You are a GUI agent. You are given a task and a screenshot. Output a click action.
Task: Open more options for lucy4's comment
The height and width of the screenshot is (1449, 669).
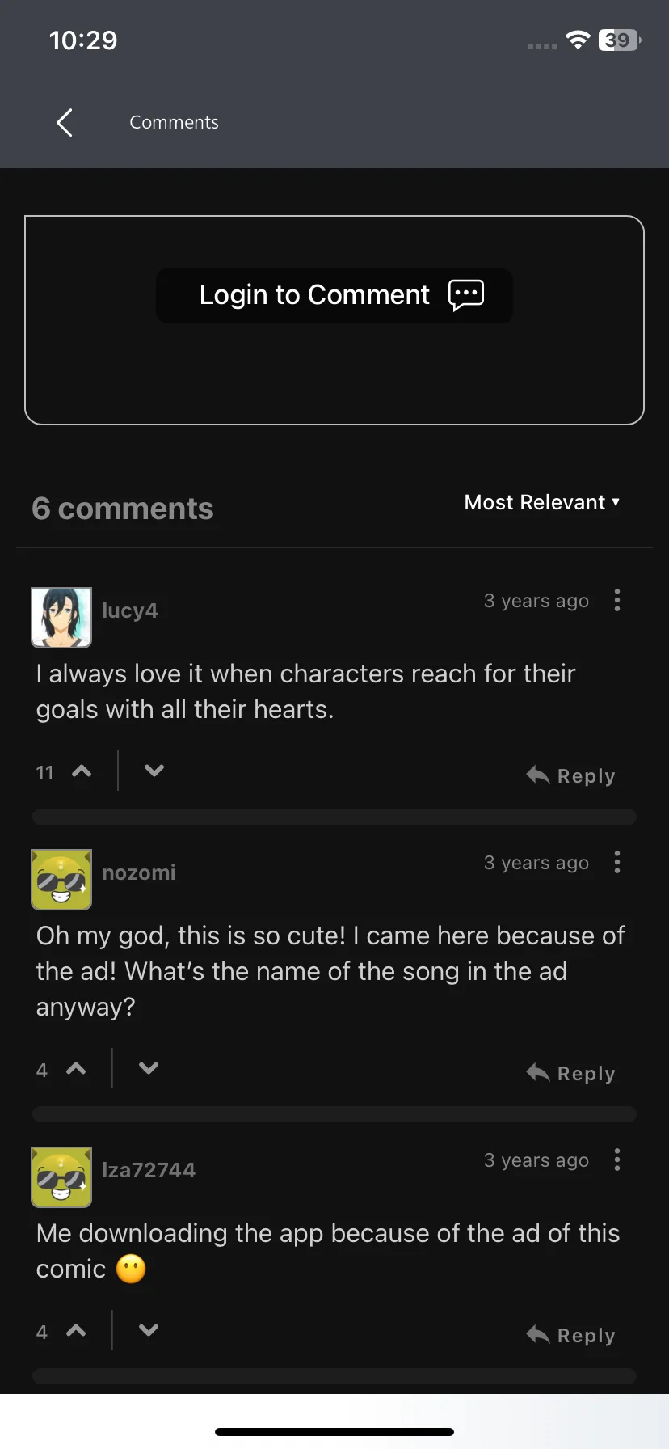pyautogui.click(x=617, y=600)
